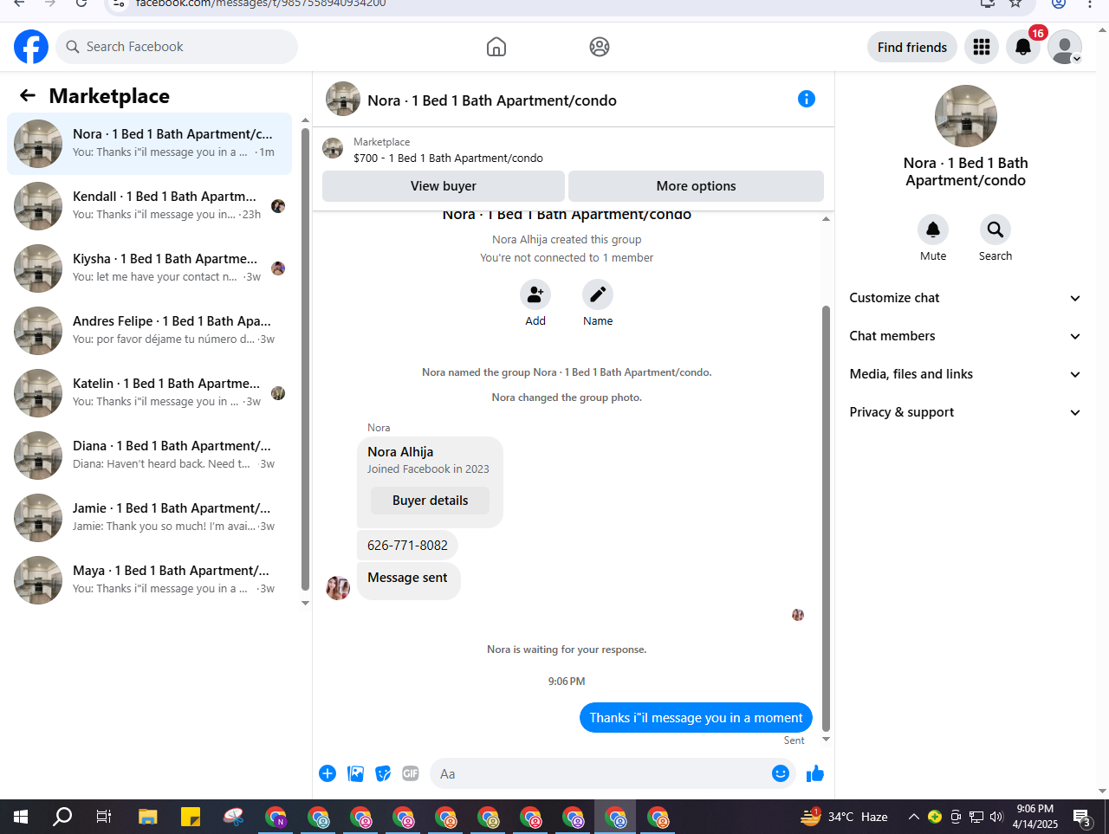Open the Home feed icon
1109x834 pixels.
496,47
